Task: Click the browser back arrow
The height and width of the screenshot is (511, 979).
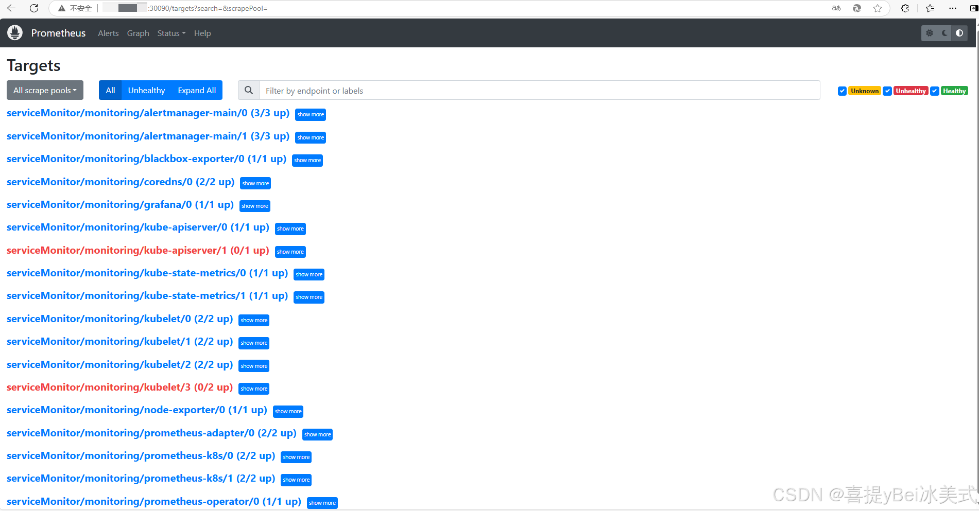Action: coord(11,8)
